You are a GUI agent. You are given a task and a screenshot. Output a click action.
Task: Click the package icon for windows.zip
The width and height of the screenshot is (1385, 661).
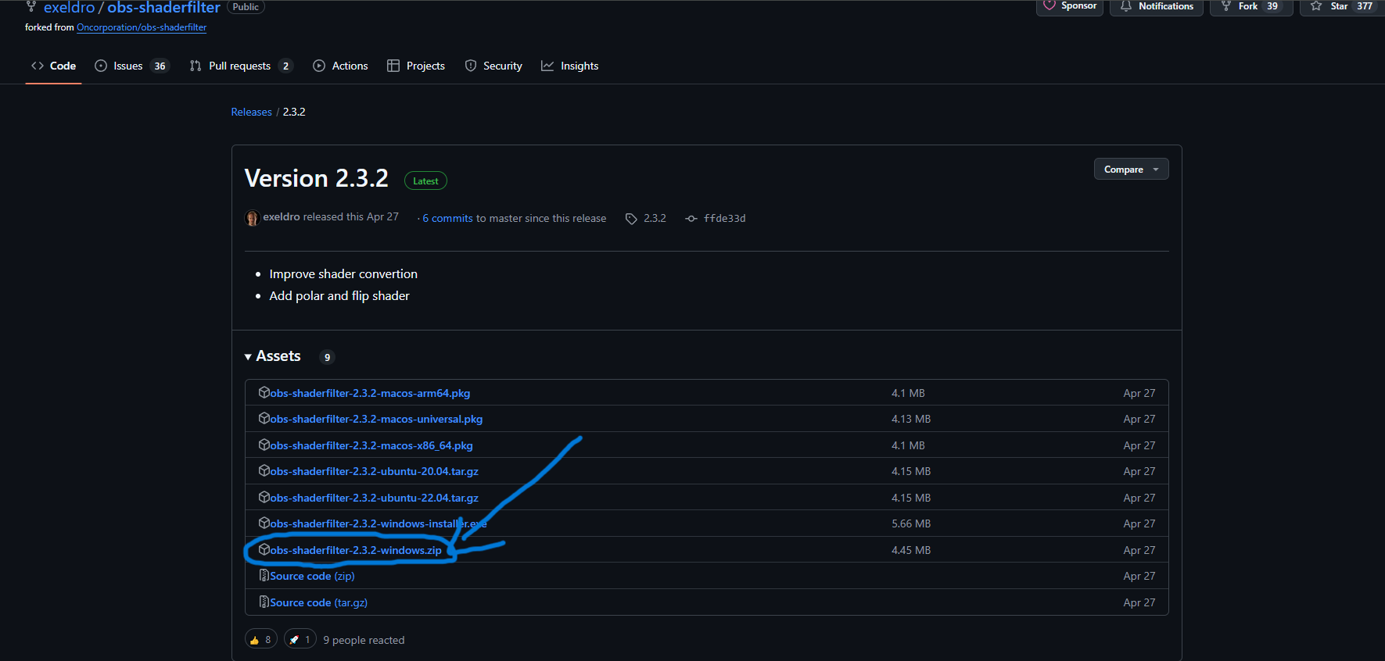[x=264, y=549]
